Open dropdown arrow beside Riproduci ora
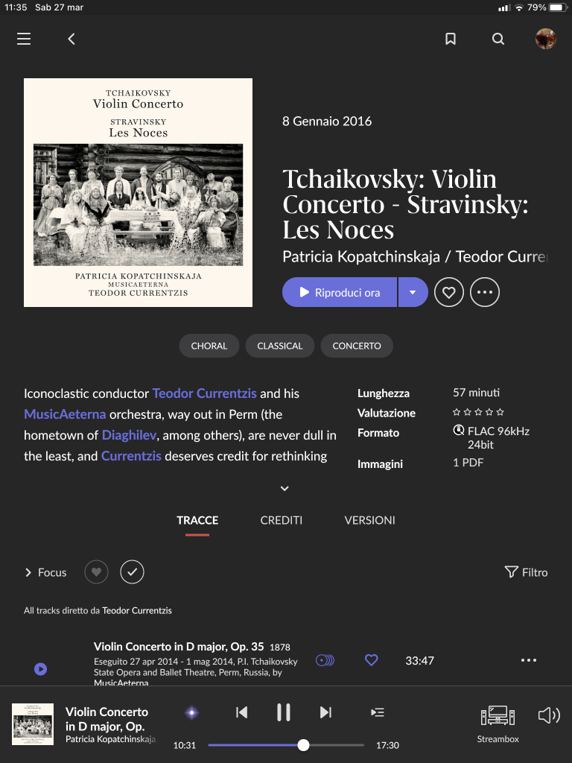572x763 pixels. coord(413,292)
